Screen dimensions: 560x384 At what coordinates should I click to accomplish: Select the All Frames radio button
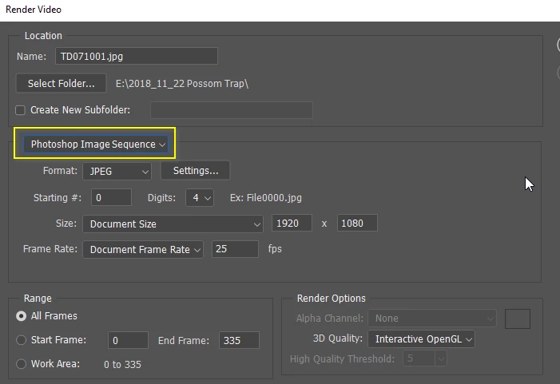pyautogui.click(x=21, y=316)
